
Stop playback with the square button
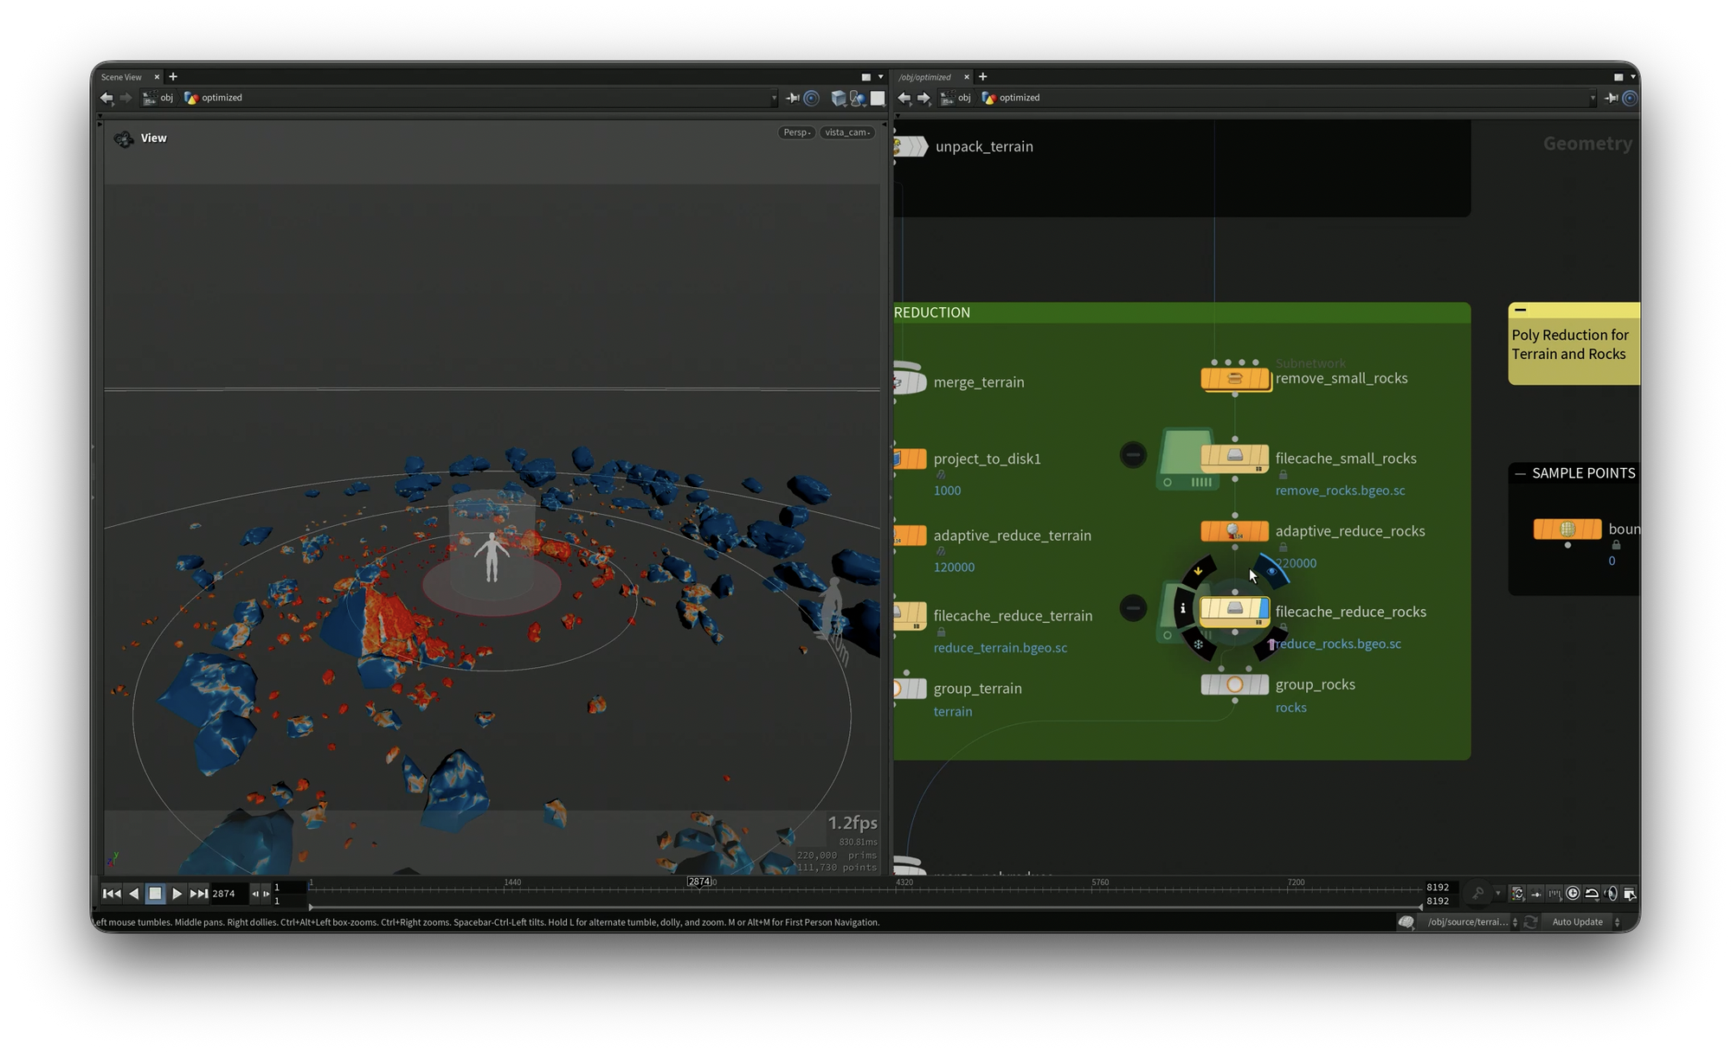click(156, 894)
